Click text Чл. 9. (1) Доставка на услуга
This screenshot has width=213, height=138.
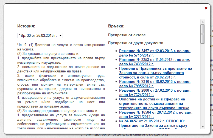click(43, 45)
